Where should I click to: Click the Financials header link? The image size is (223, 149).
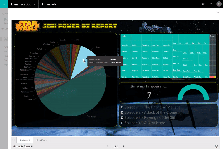click(49, 4)
